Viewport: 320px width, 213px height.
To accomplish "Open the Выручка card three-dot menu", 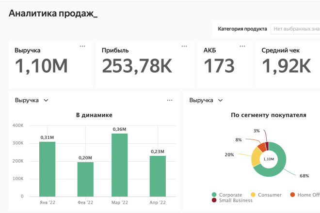I will coord(82,46).
